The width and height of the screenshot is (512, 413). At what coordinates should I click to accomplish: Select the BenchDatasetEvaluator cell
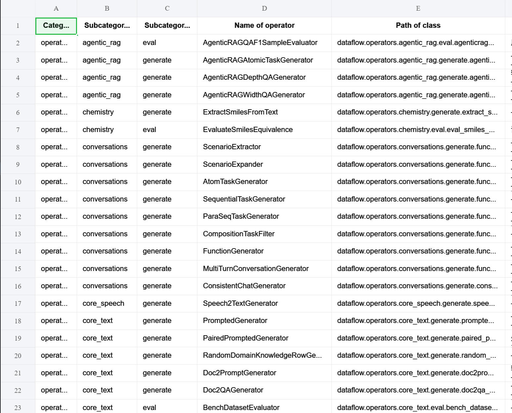[241, 407]
